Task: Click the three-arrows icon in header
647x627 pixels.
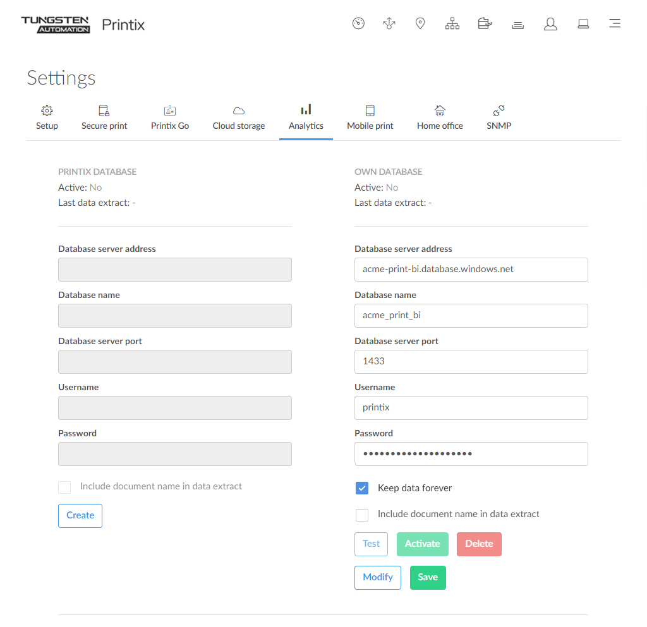Action: coord(389,24)
